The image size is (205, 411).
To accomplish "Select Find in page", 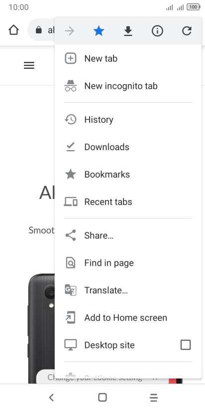I will [x=128, y=263].
